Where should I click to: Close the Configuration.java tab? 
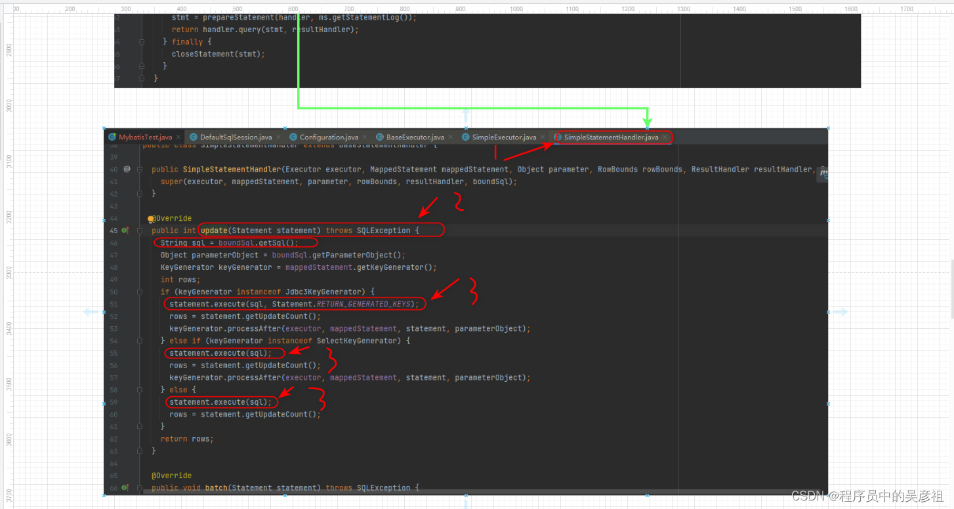coord(364,138)
